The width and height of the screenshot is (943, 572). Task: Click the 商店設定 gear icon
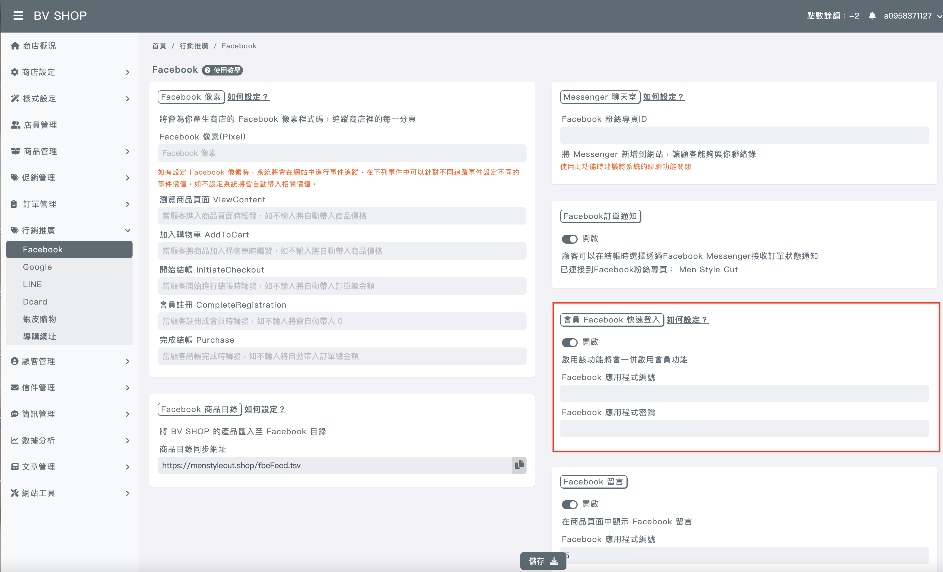(15, 72)
